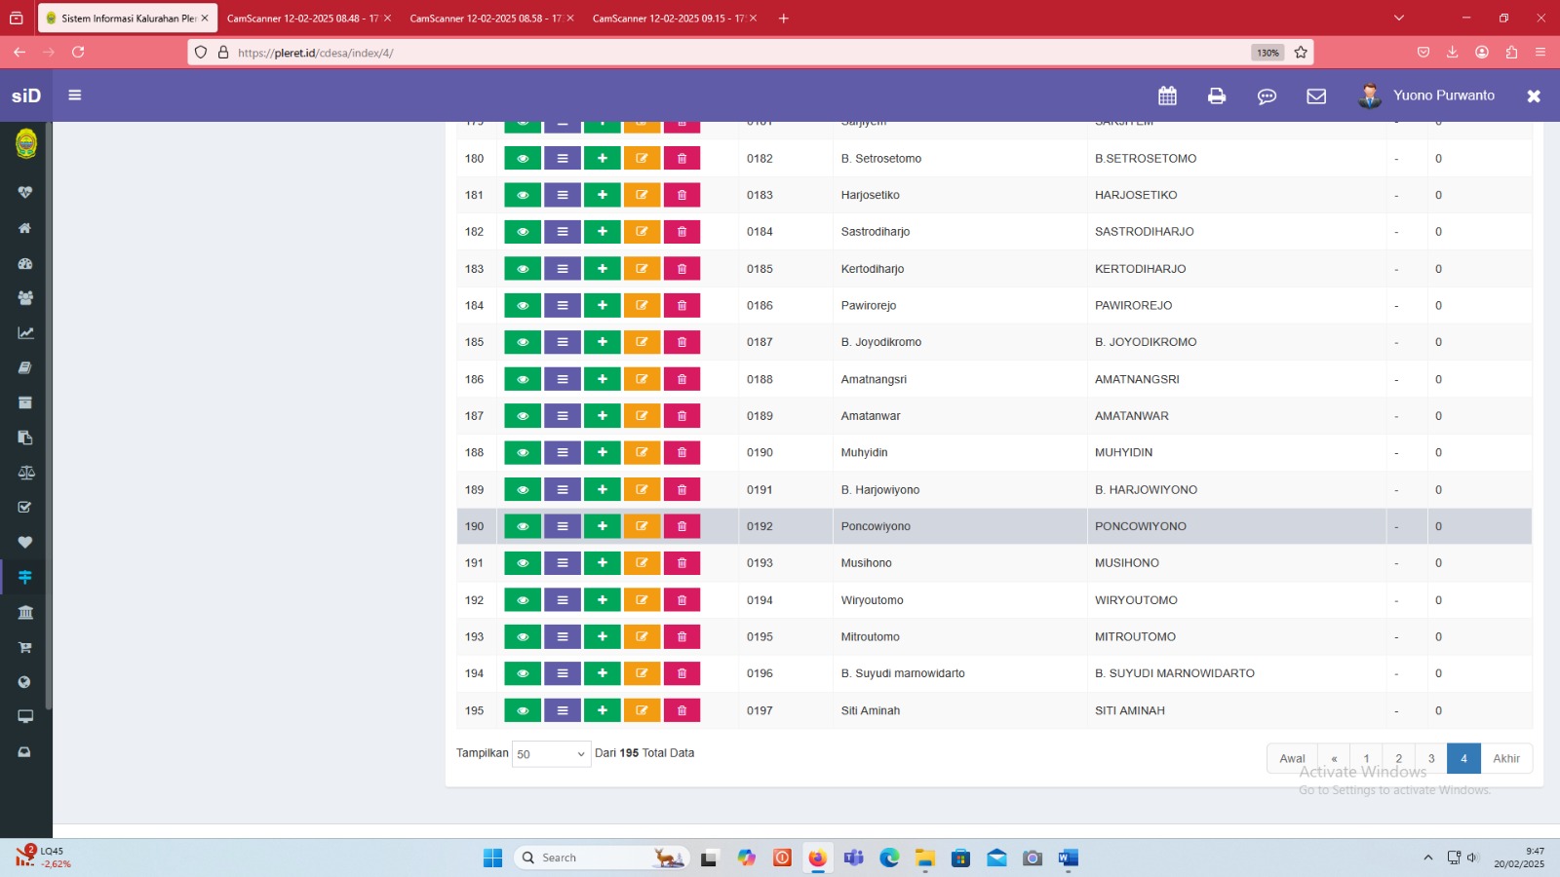View details of row 190 Poncowiyono
This screenshot has width=1560, height=877.
(x=523, y=526)
